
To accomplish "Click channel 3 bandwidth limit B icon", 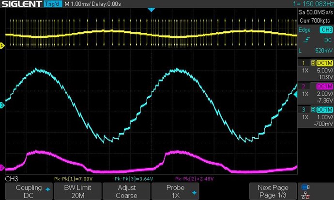I will [313, 110].
